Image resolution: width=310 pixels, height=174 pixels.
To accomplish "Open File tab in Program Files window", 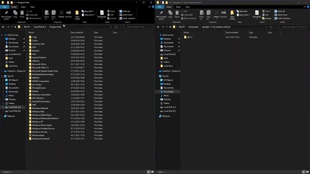I will [x=4, y=7].
